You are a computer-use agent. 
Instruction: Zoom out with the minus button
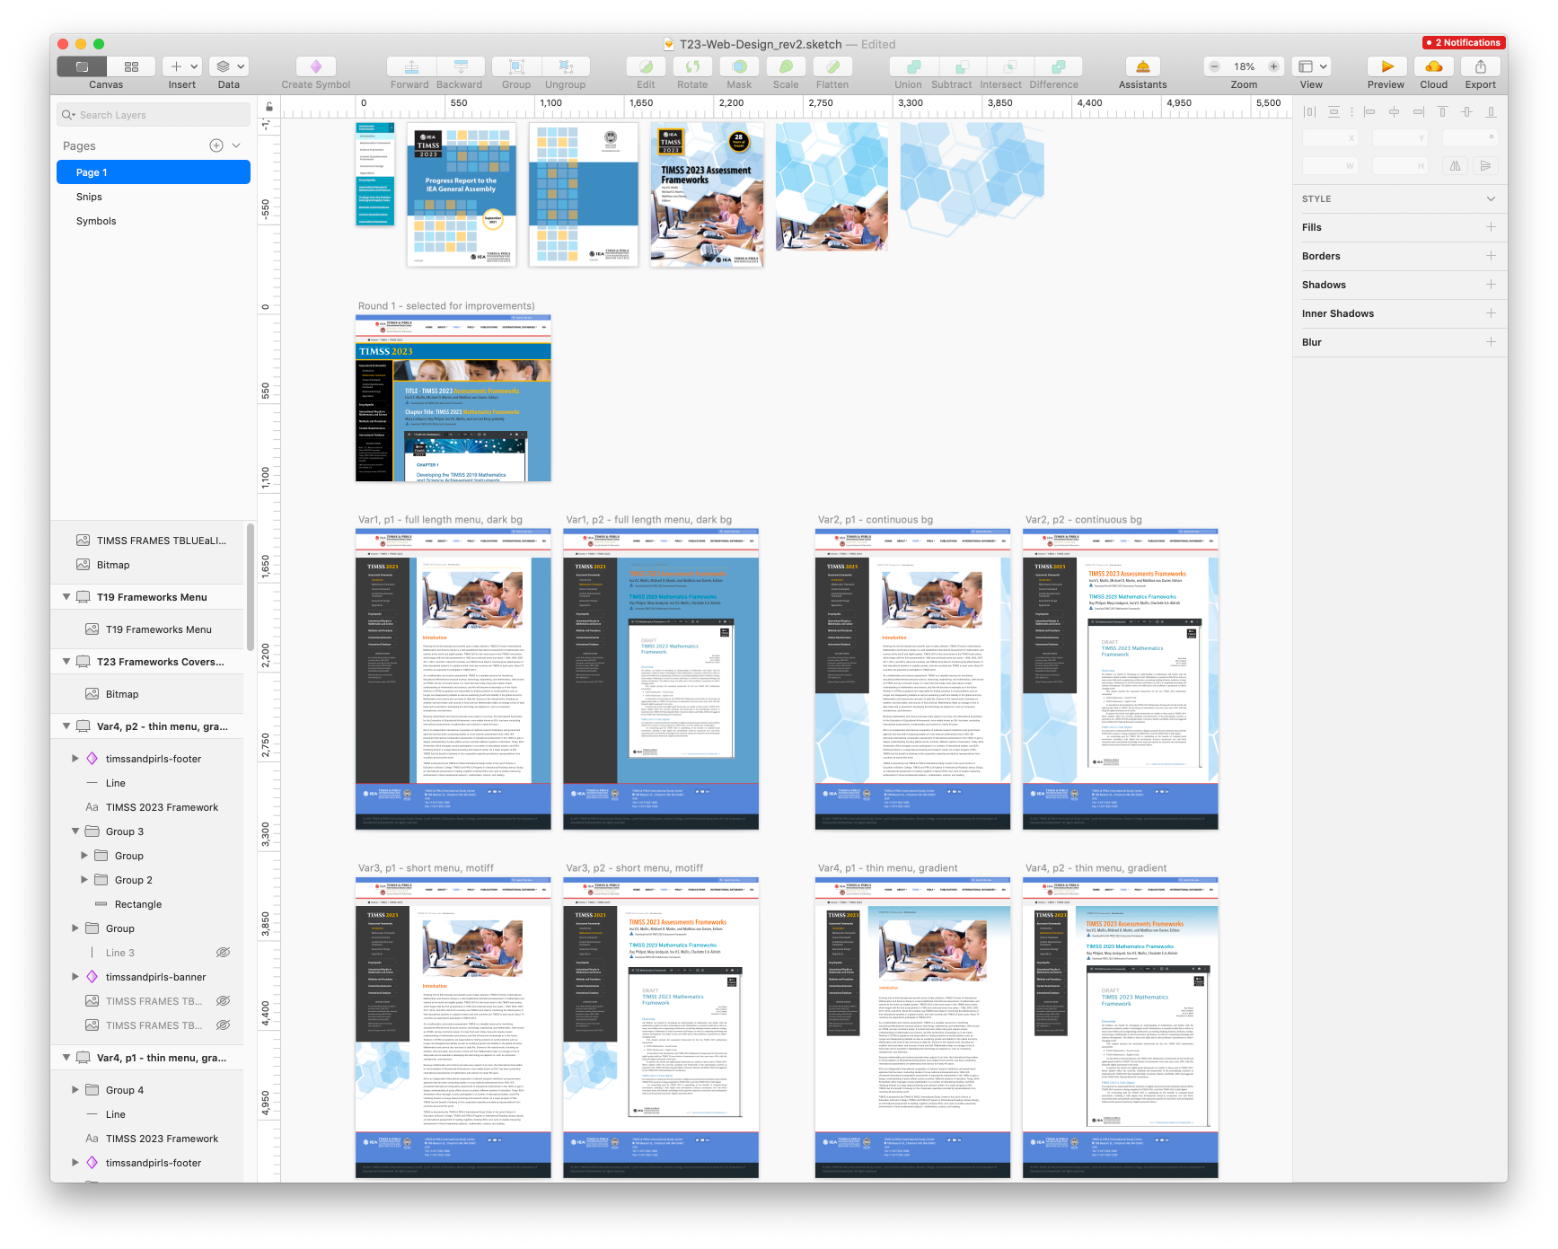coord(1214,66)
